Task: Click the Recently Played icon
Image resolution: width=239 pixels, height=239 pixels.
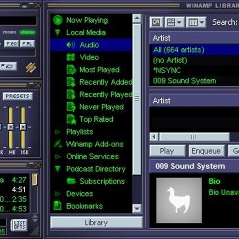Action: 71,94
